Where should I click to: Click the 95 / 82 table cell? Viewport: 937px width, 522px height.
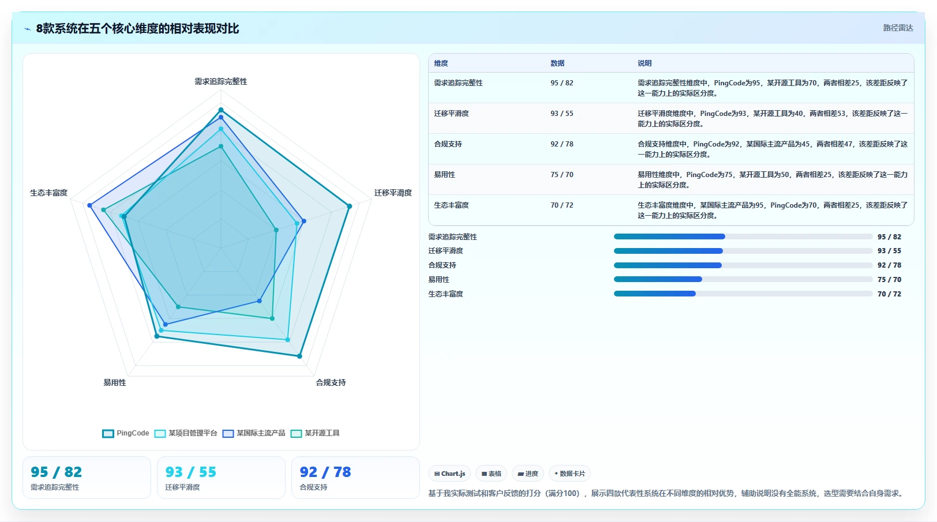coord(561,83)
